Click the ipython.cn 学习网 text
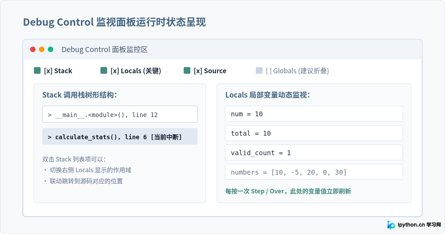445x234 pixels. click(419, 225)
